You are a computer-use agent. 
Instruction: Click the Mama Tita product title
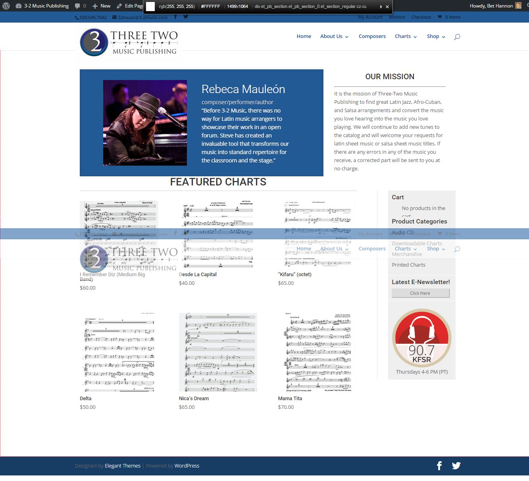(290, 399)
